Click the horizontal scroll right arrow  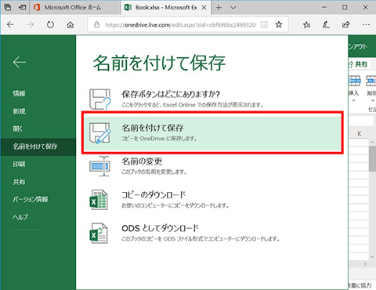[x=365, y=264]
